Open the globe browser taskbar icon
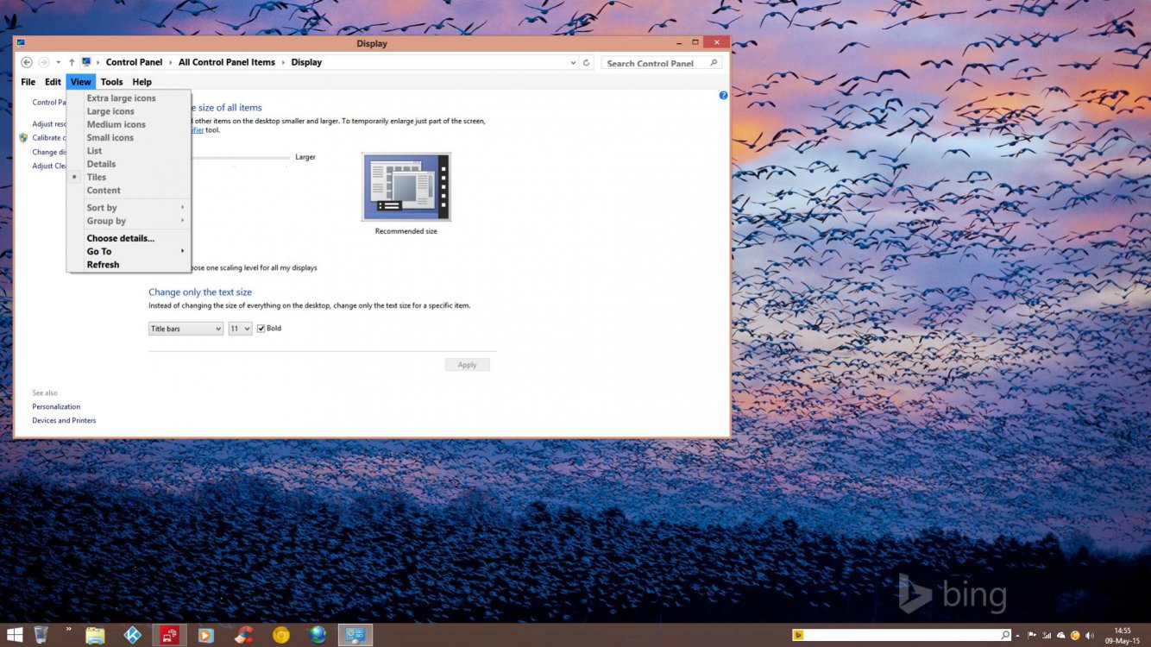The height and width of the screenshot is (647, 1151). tap(318, 636)
